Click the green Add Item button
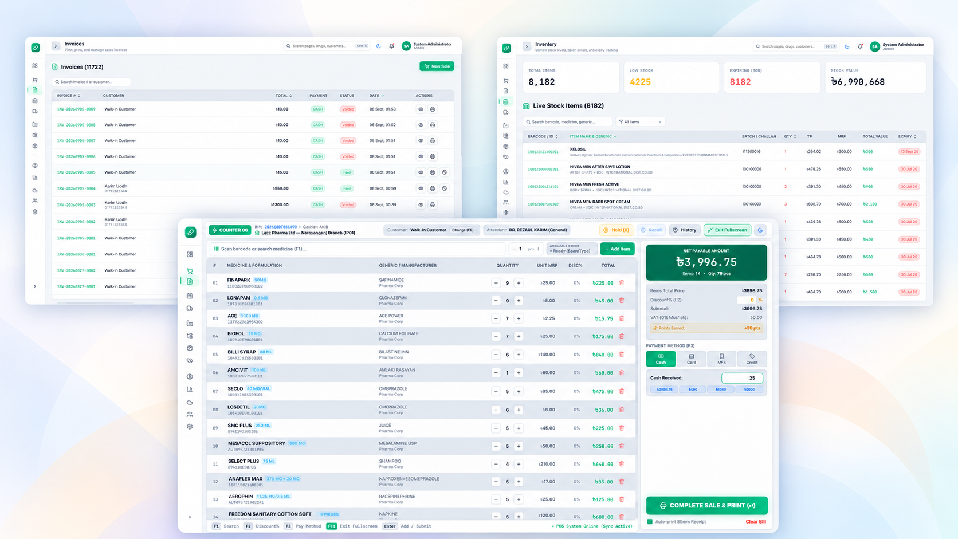The height and width of the screenshot is (539, 958). coord(618,249)
